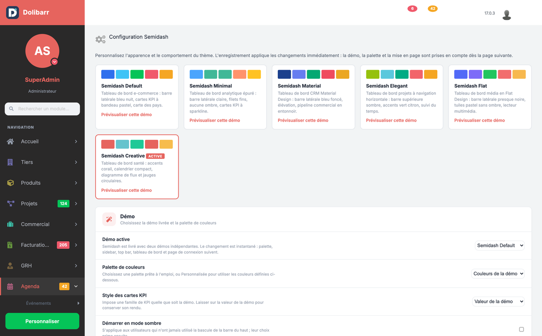
Task: Click the GRH person icon
Action: (10, 266)
